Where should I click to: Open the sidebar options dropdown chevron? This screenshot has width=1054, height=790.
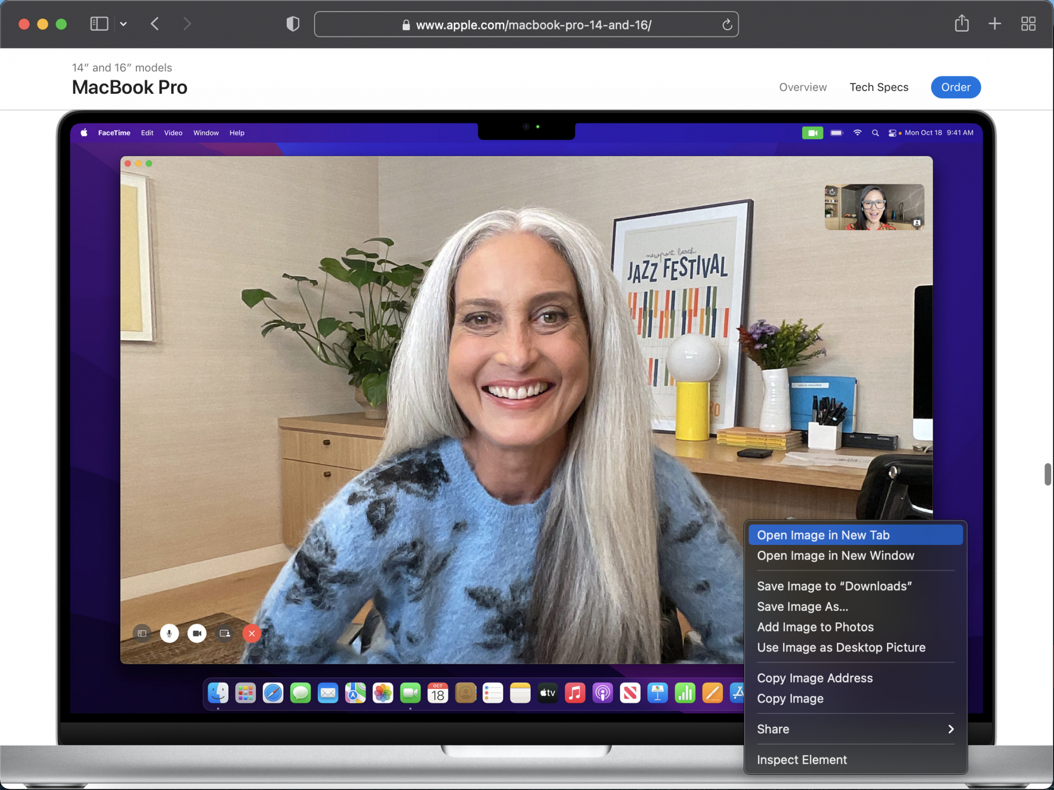coord(123,24)
